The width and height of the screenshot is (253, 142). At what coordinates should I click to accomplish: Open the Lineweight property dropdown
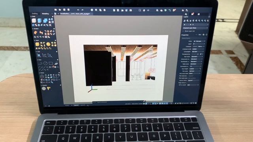(x=198, y=52)
